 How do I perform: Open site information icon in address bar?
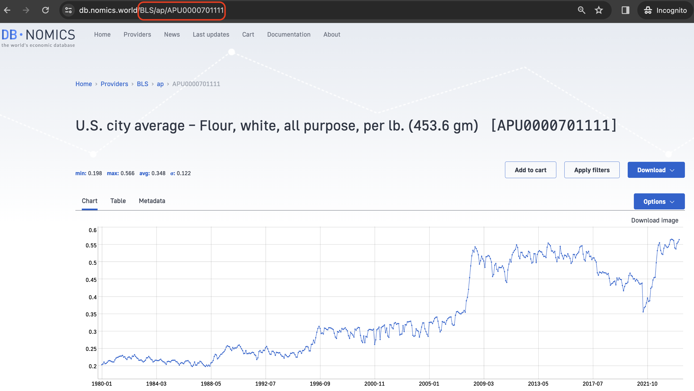68,10
